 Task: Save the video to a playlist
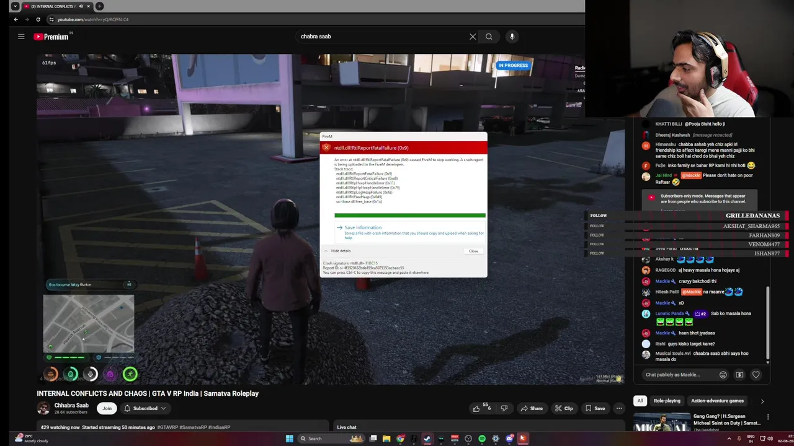[x=594, y=408]
